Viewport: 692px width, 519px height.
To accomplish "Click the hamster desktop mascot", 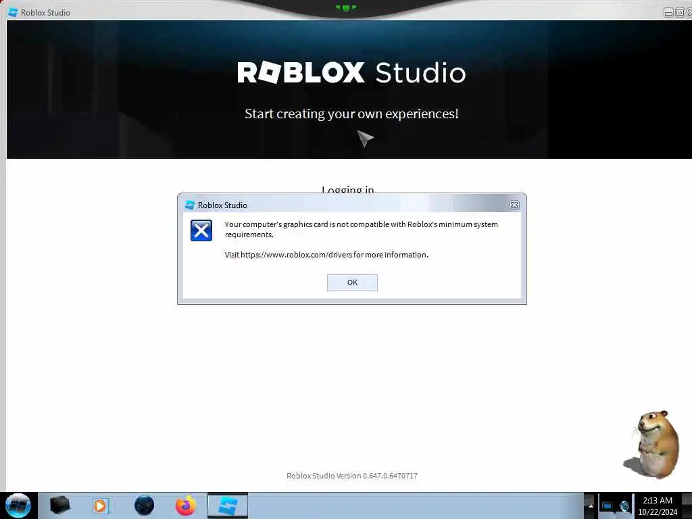I will [x=652, y=444].
